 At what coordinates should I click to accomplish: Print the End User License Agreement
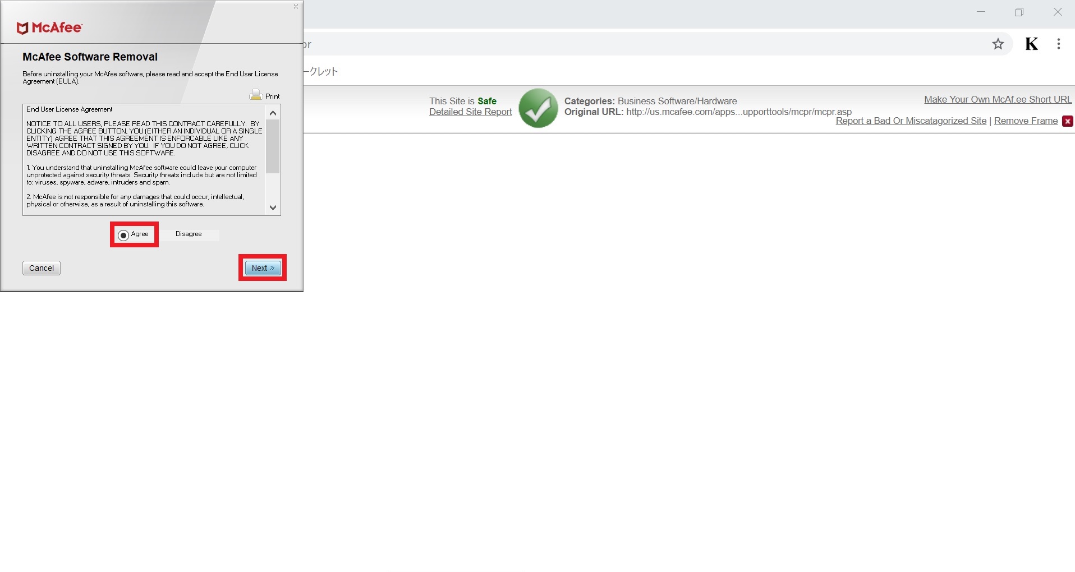pos(264,95)
